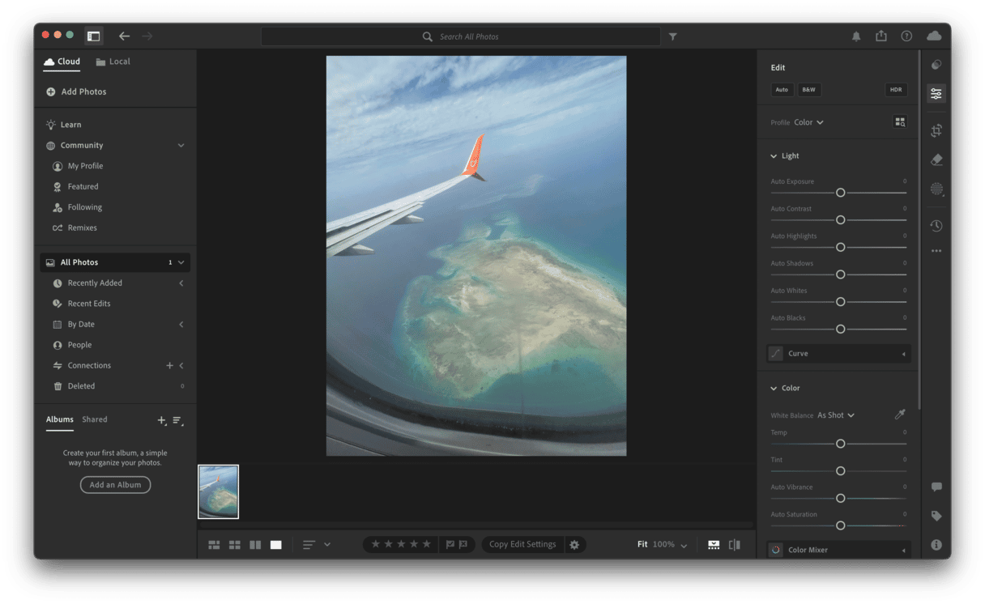
Task: Apply Auto edit settings
Action: coord(782,90)
